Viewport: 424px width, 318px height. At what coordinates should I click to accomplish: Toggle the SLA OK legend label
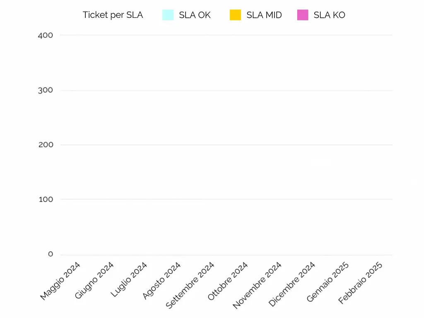[x=195, y=15]
